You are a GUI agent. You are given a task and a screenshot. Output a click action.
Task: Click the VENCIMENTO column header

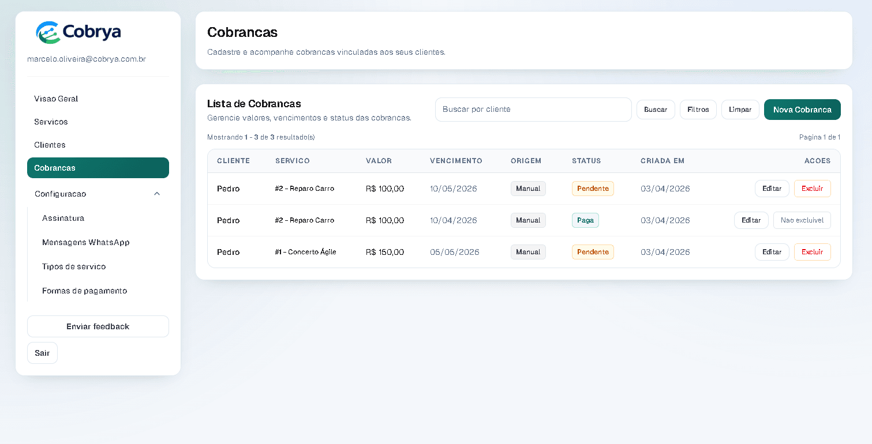click(456, 161)
